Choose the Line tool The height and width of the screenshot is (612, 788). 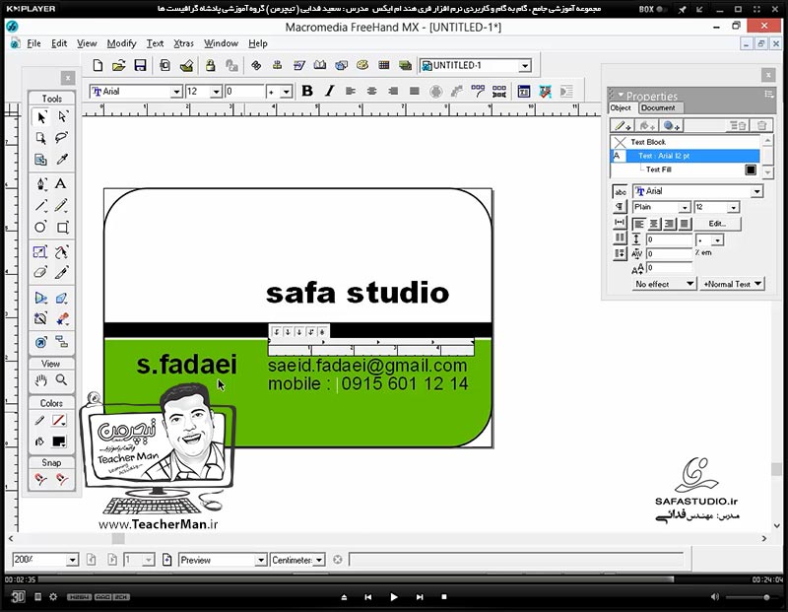(41, 205)
